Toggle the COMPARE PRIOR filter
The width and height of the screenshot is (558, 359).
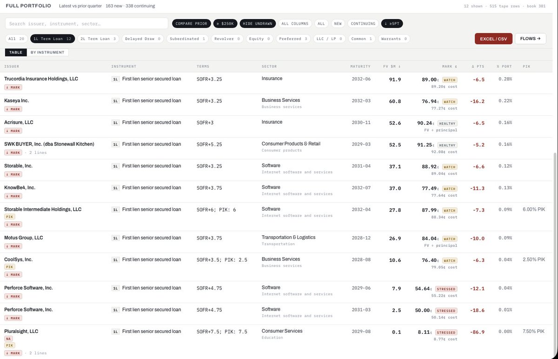click(x=191, y=23)
